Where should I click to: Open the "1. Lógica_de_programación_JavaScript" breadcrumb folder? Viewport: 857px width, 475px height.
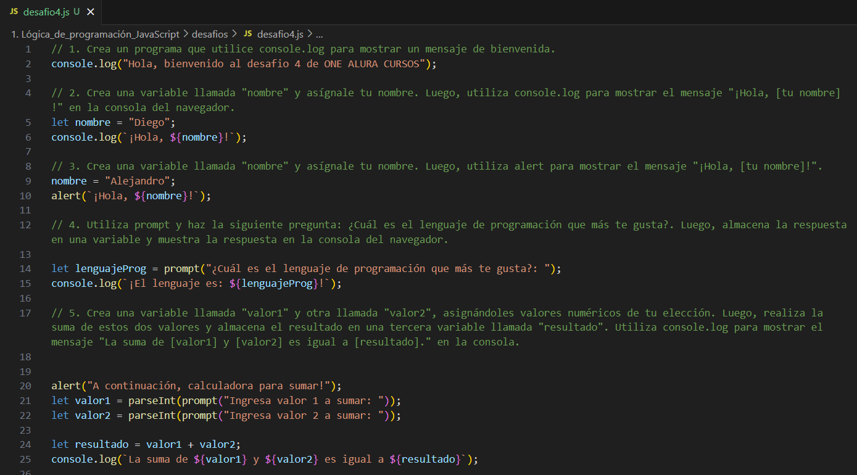96,34
